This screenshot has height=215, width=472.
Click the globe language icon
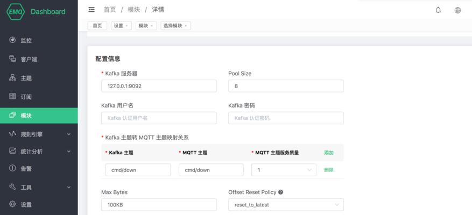(x=458, y=10)
